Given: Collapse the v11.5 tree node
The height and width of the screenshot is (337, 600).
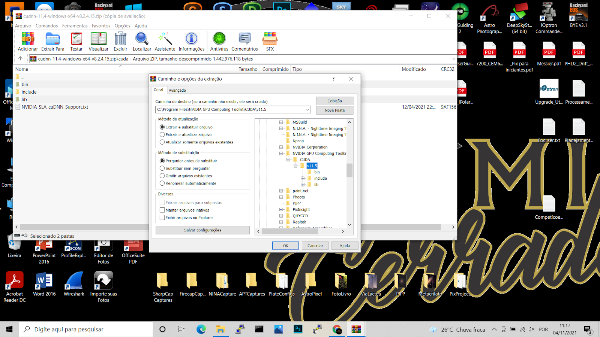Looking at the screenshot, I should point(295,166).
